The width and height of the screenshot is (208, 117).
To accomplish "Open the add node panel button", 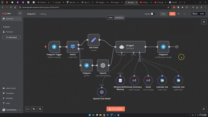I will point(204,22).
